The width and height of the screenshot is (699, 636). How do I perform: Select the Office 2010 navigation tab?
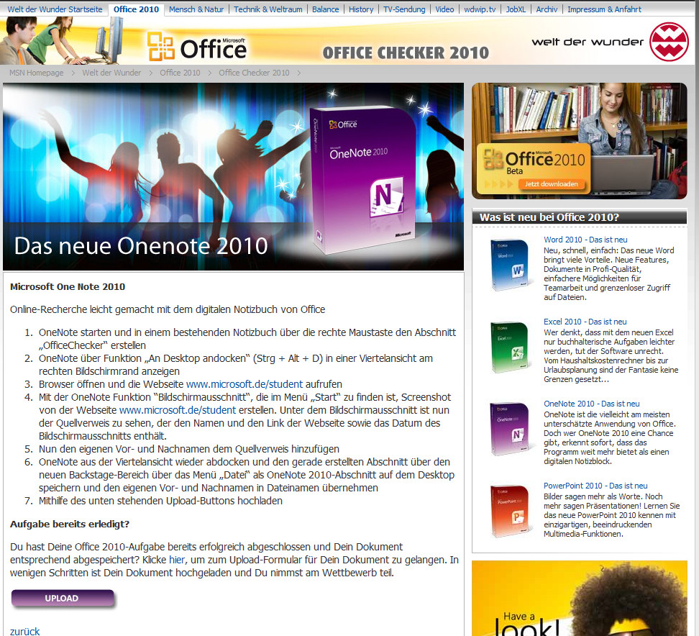tap(136, 9)
